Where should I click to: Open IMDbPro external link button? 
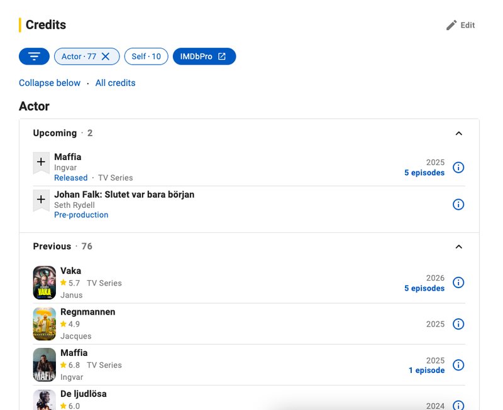click(204, 57)
